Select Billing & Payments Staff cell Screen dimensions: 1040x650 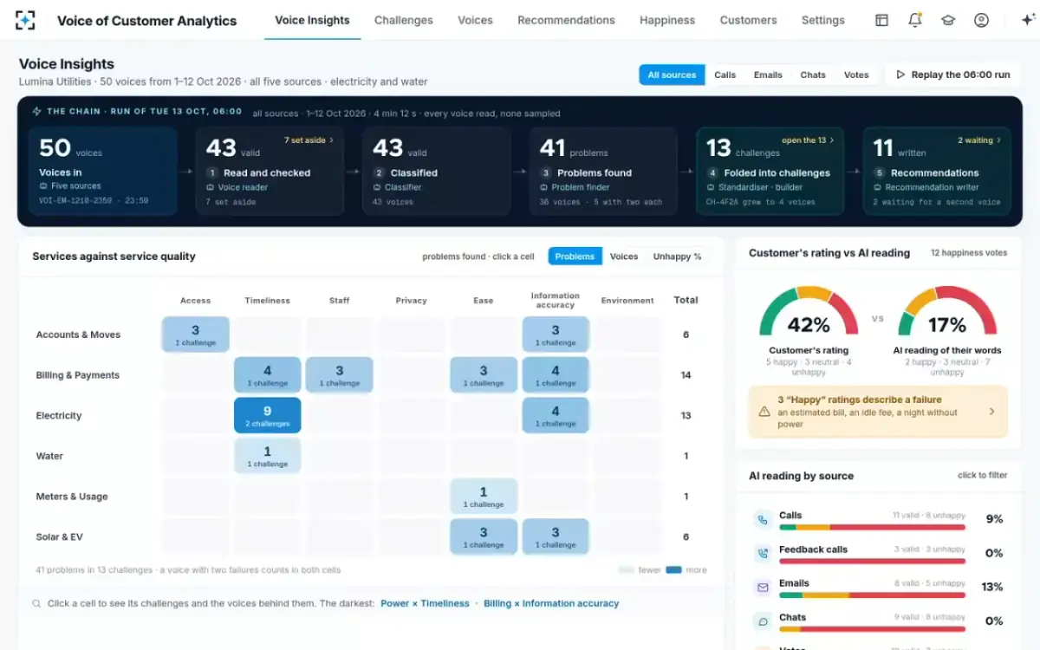(339, 374)
